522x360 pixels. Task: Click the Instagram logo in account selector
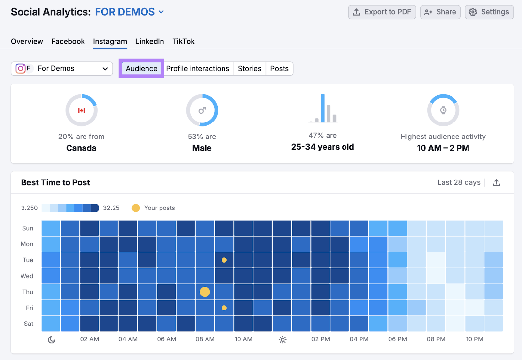tap(21, 68)
